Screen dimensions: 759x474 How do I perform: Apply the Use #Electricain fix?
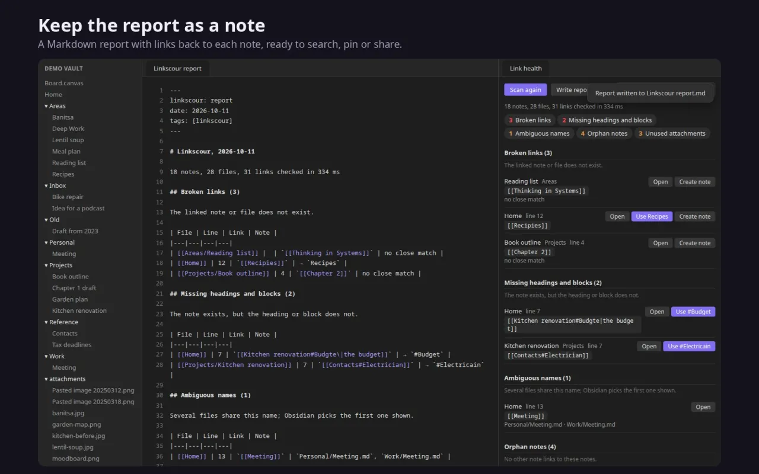coord(689,347)
